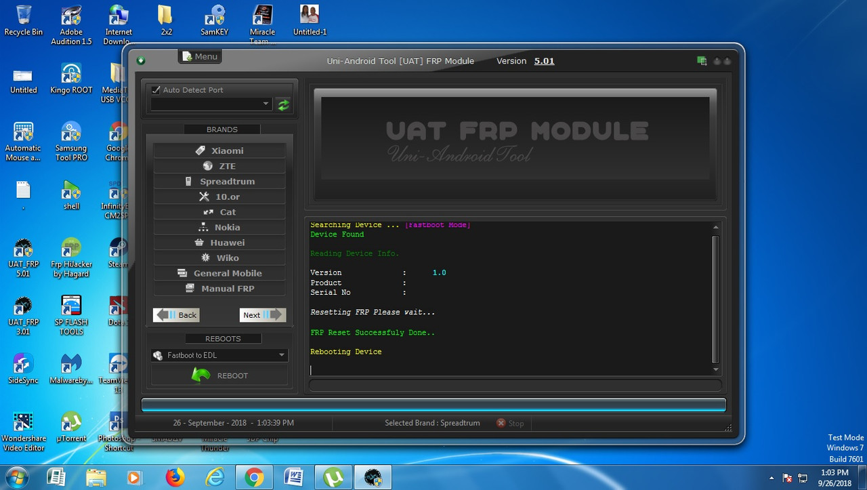Click the blue progress bar

pyautogui.click(x=433, y=405)
